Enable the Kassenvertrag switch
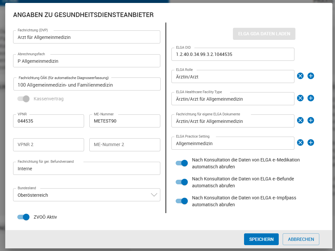Image resolution: width=335 pixels, height=251 pixels. coord(23,98)
